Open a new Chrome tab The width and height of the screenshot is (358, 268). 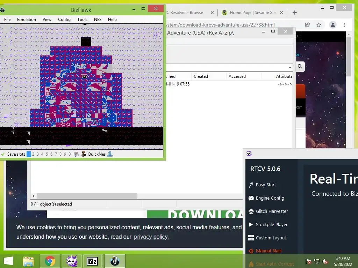294,13
